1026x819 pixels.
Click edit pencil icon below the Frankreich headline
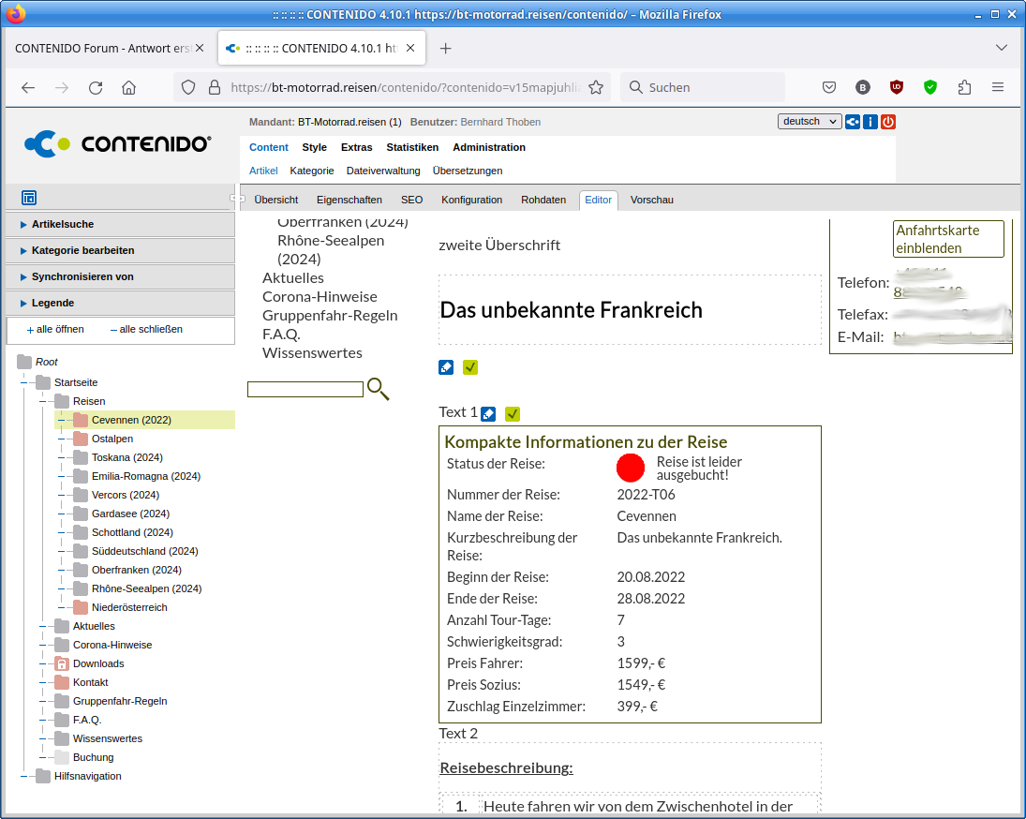446,367
